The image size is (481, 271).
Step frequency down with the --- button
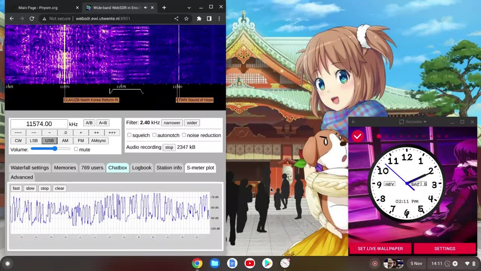click(18, 132)
